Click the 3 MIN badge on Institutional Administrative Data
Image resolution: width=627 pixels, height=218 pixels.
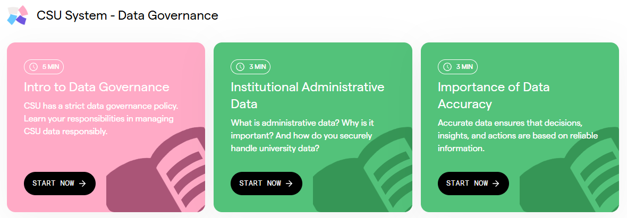(x=251, y=67)
